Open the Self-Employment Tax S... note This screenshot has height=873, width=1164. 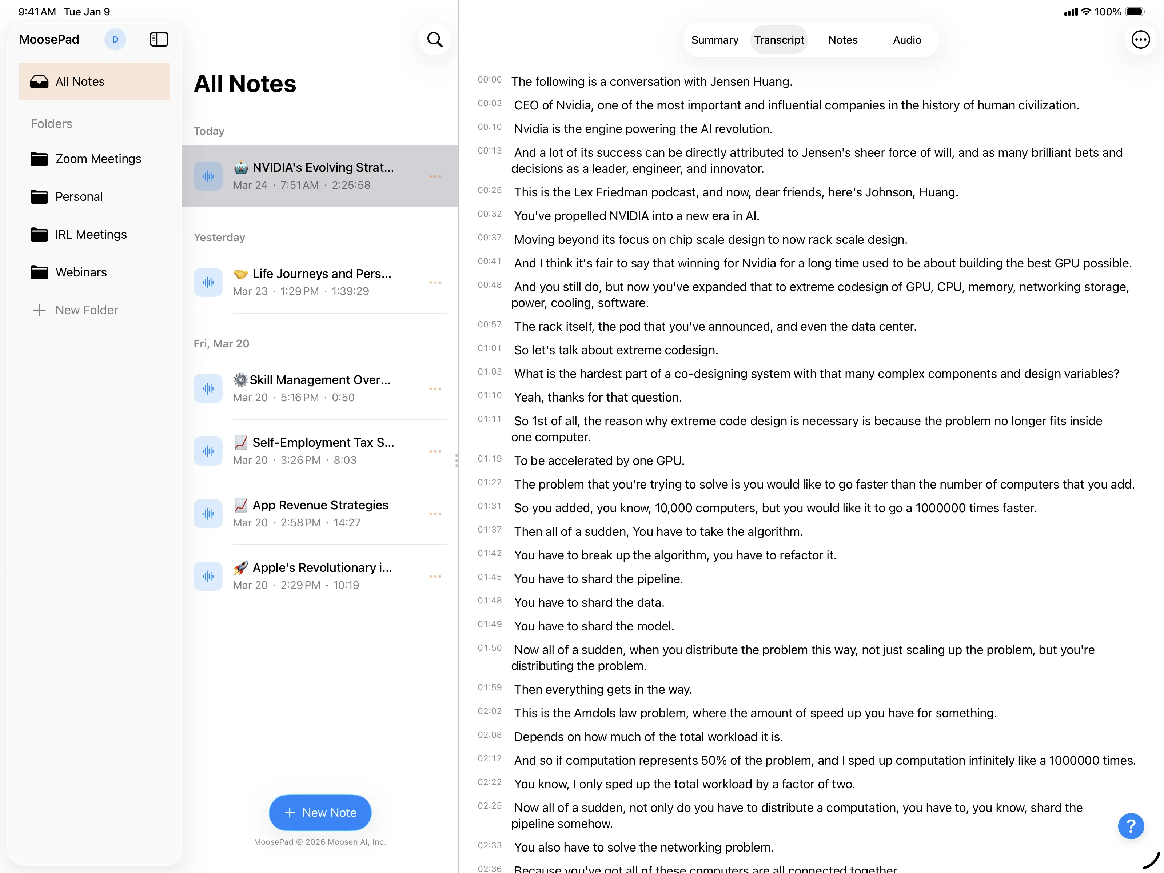pyautogui.click(x=320, y=451)
